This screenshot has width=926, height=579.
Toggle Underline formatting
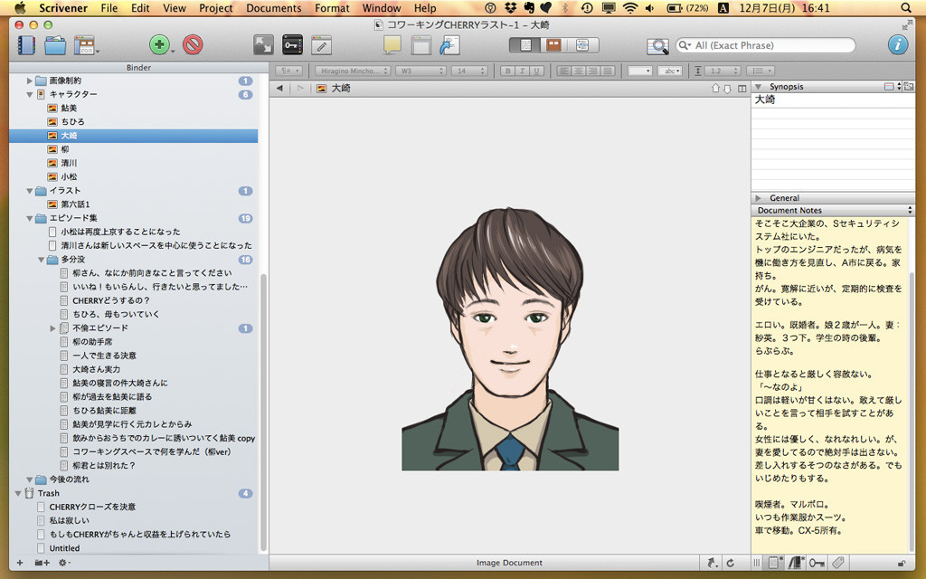[537, 71]
